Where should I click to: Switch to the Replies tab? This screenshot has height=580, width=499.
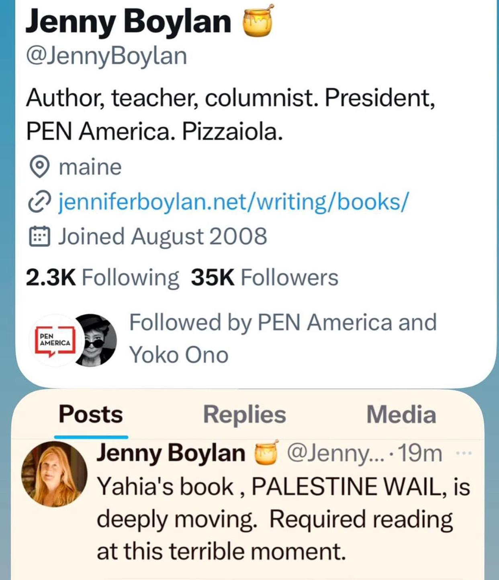[x=244, y=414]
